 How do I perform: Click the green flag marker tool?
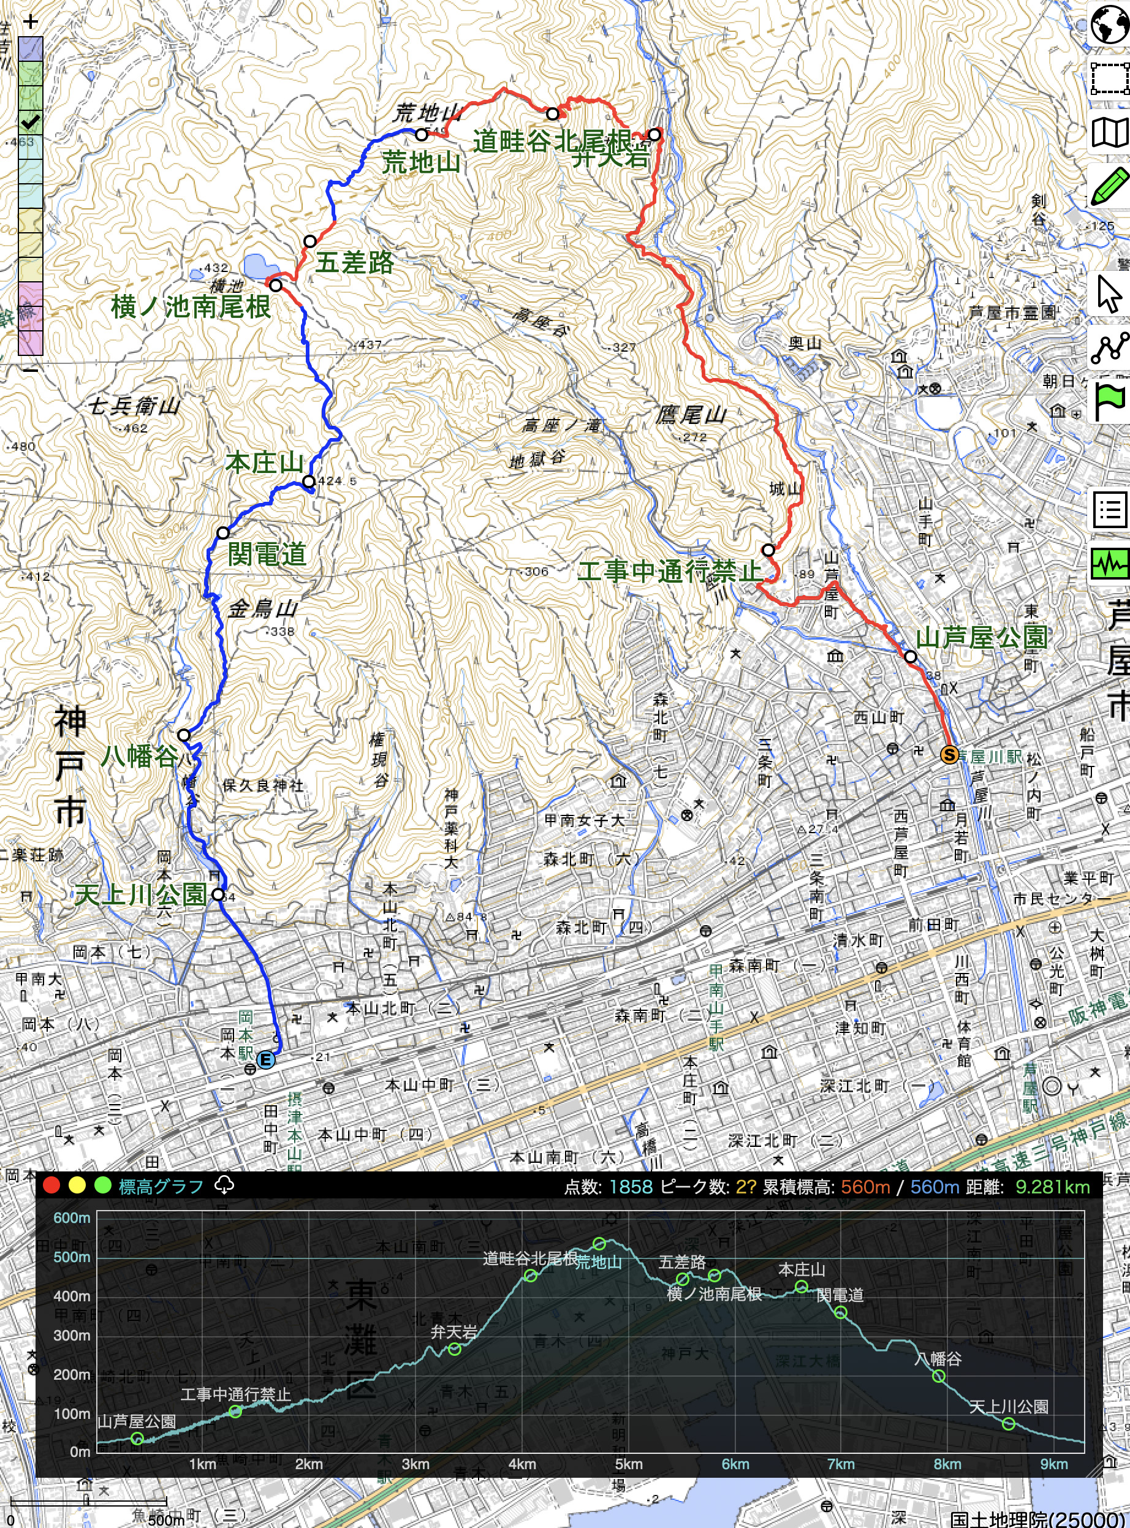(1109, 401)
